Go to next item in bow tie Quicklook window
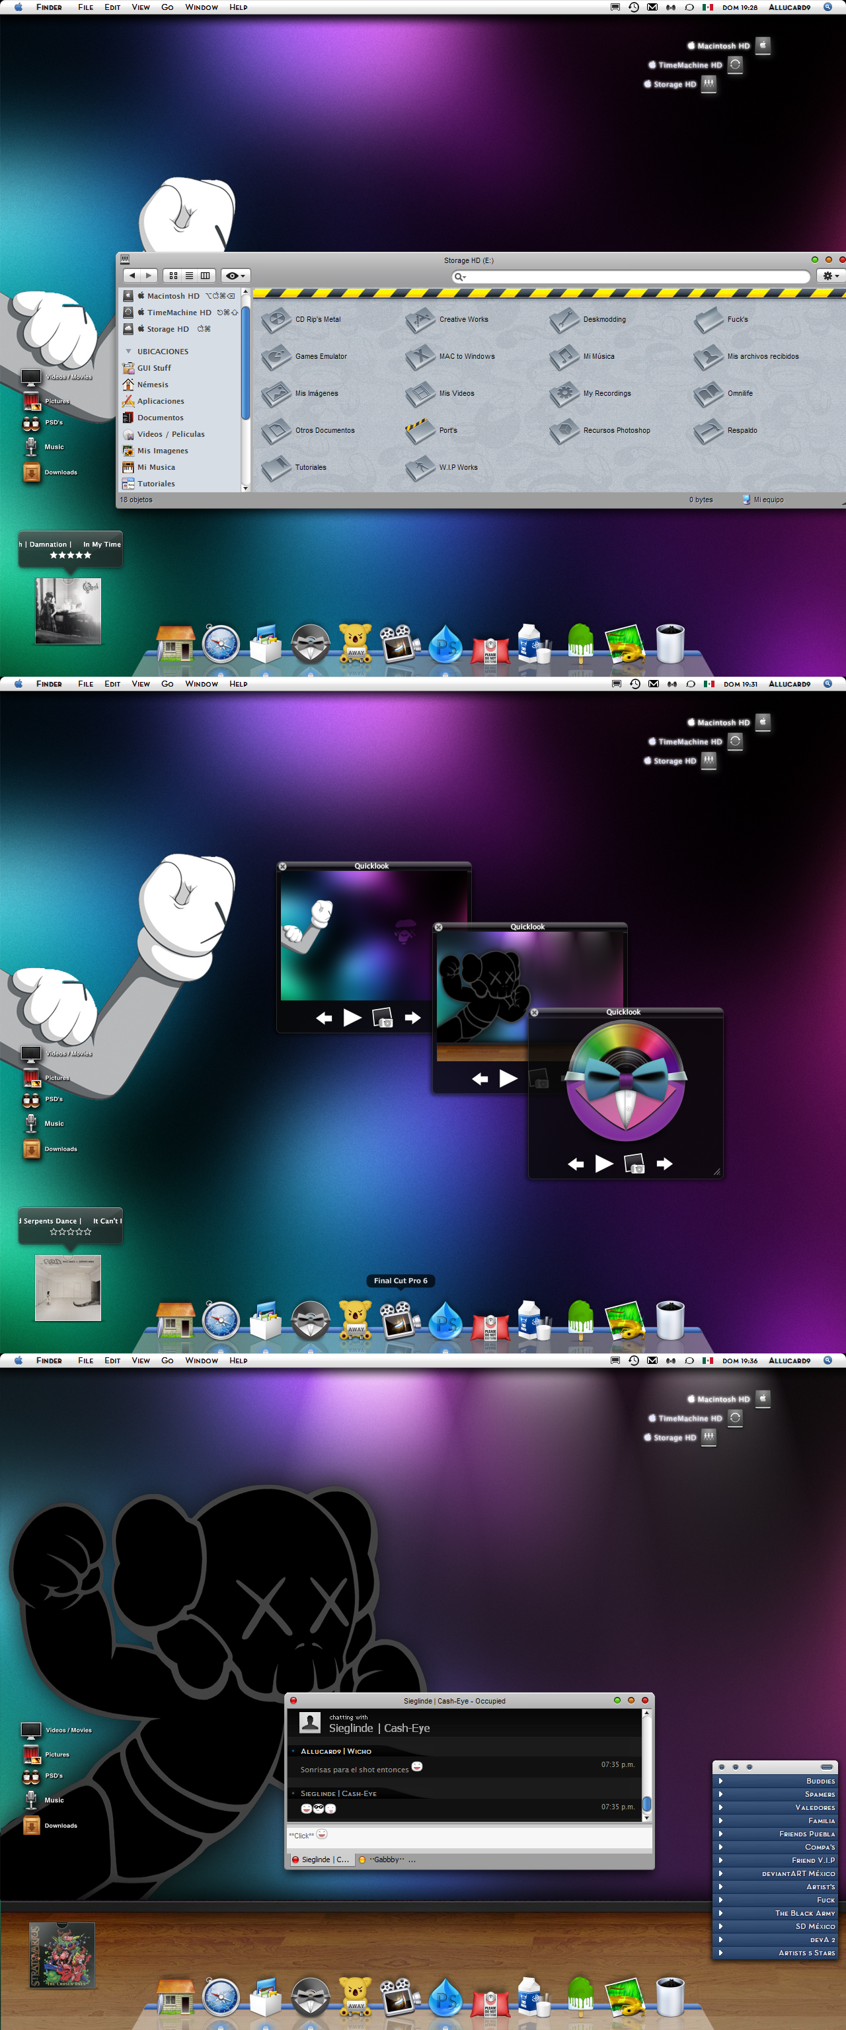 [x=665, y=1164]
